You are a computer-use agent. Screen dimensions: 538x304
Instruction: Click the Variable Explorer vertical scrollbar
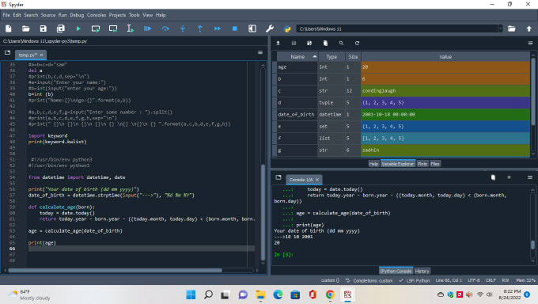pos(533,91)
